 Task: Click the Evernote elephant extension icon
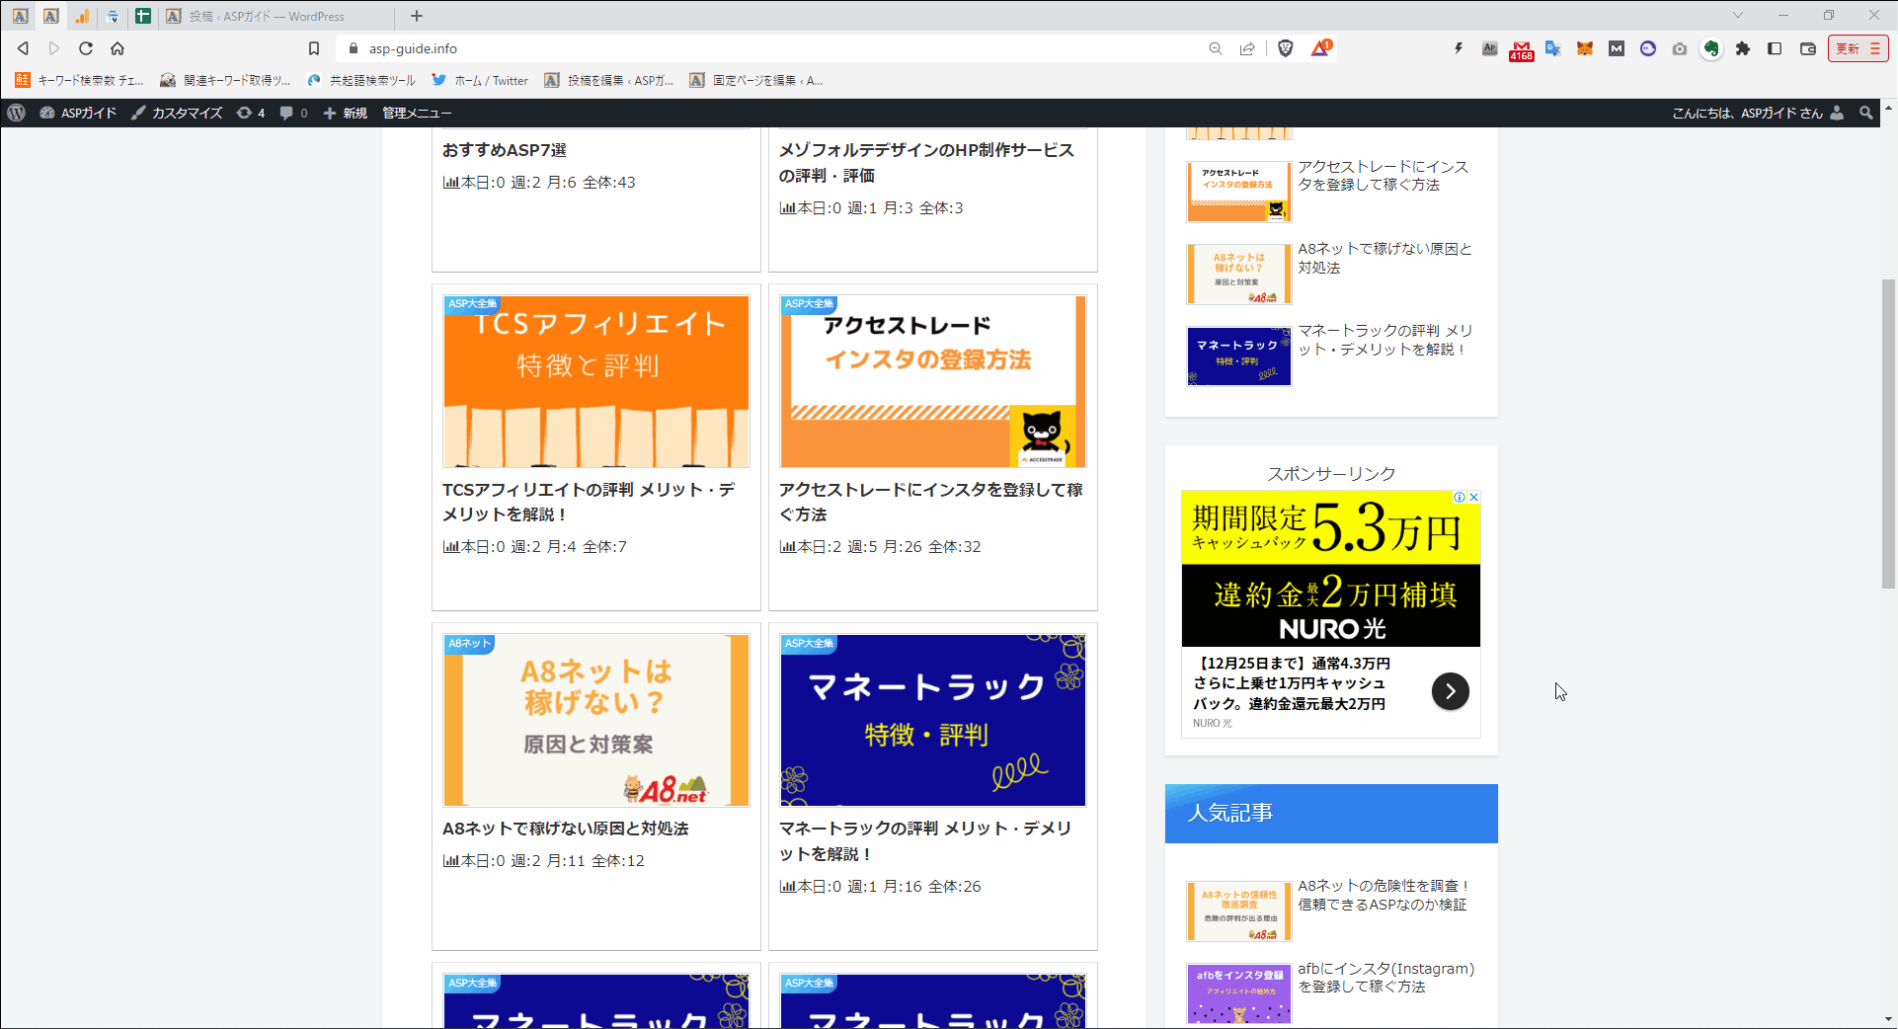[1711, 48]
